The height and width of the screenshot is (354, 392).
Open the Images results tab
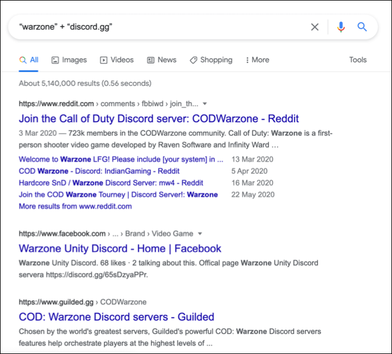coord(69,60)
